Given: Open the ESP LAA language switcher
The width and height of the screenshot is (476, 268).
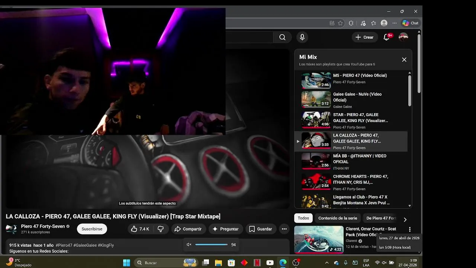Looking at the screenshot, I should pos(366,263).
